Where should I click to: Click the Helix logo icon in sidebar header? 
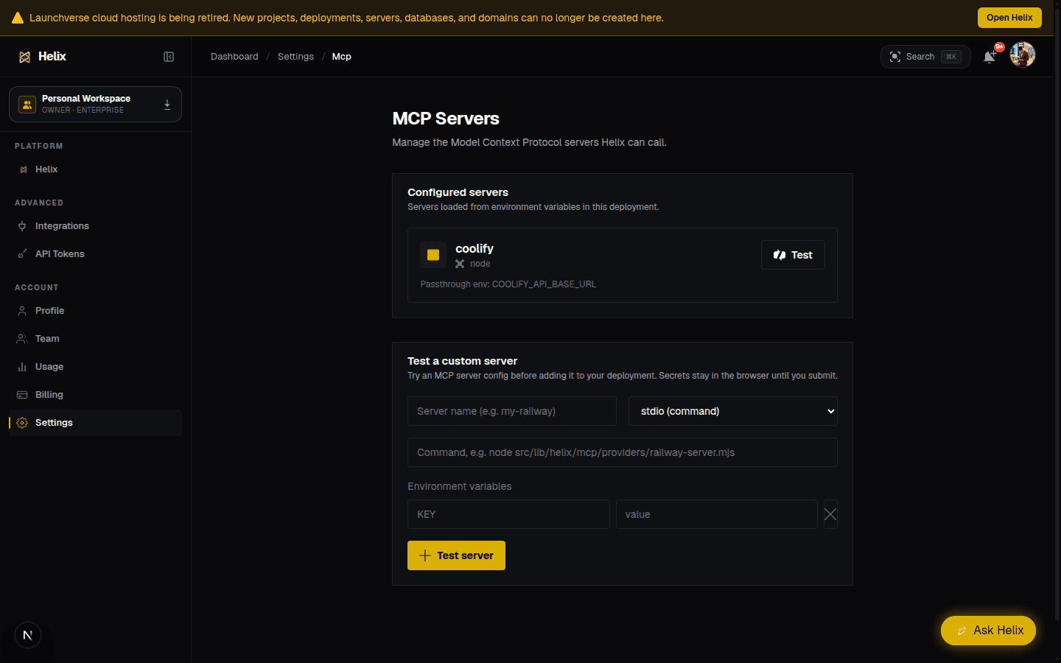click(24, 57)
